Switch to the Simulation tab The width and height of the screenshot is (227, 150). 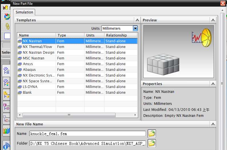pos(24,12)
